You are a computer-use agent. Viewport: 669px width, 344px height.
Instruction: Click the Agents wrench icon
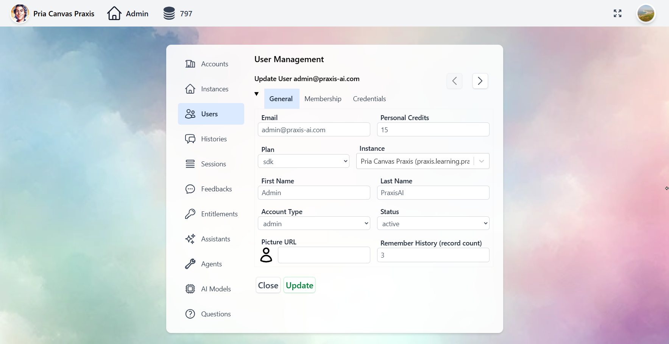(190, 264)
